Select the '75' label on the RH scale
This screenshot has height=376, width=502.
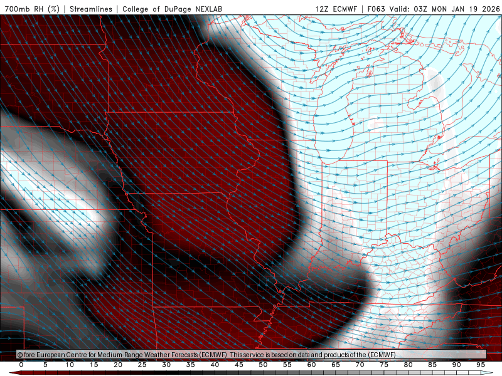pos(384,365)
